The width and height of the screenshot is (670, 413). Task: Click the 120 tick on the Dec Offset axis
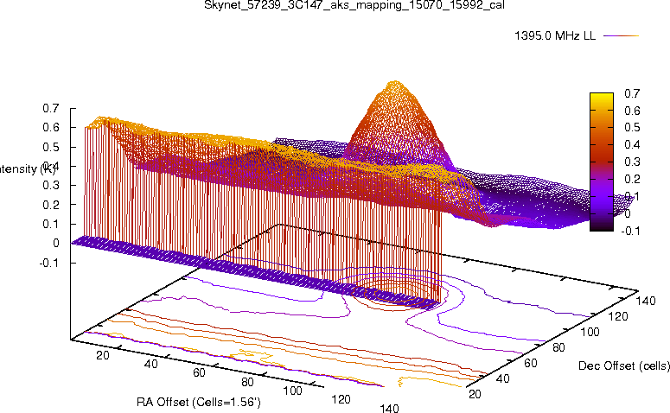618,316
